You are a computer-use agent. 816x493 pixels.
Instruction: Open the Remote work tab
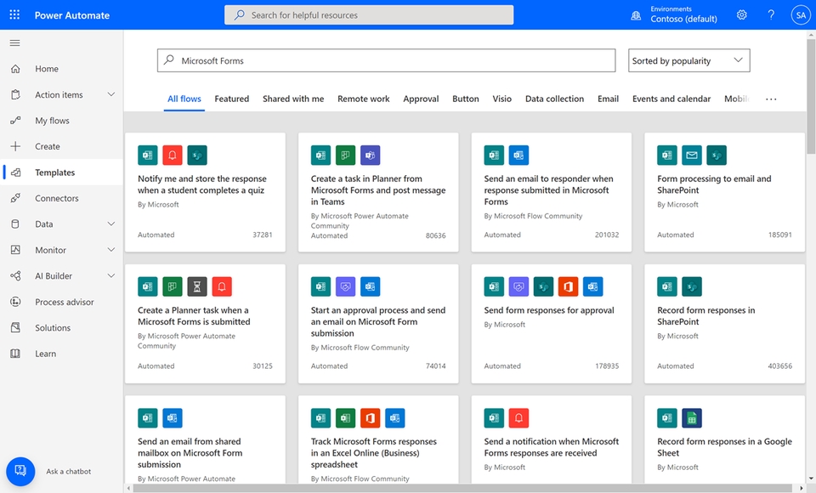[363, 99]
